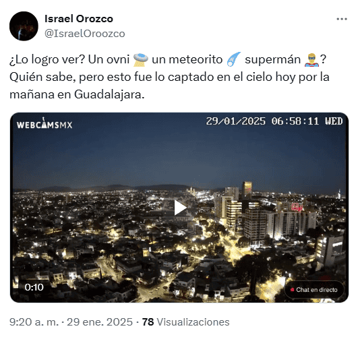
Task: Click the flying saucer emoji
Action: [141, 60]
